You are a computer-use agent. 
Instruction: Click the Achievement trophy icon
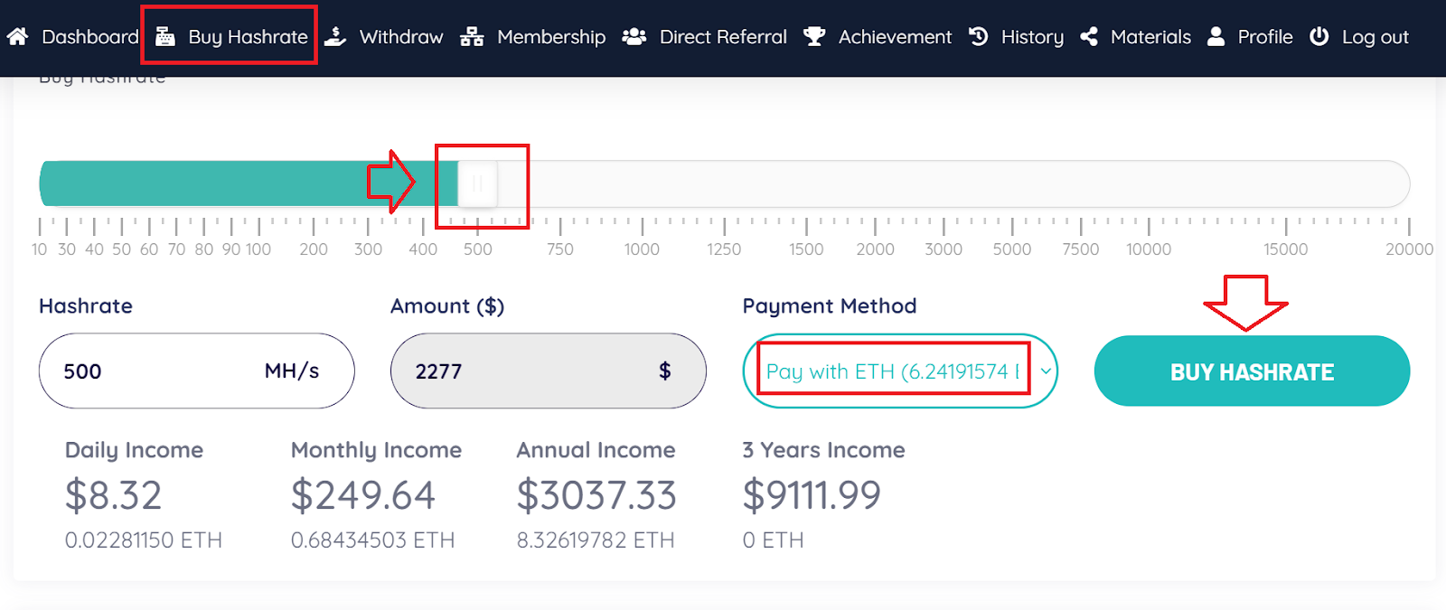point(814,37)
